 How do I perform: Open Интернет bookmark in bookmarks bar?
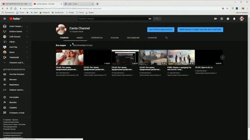(x=45, y=12)
